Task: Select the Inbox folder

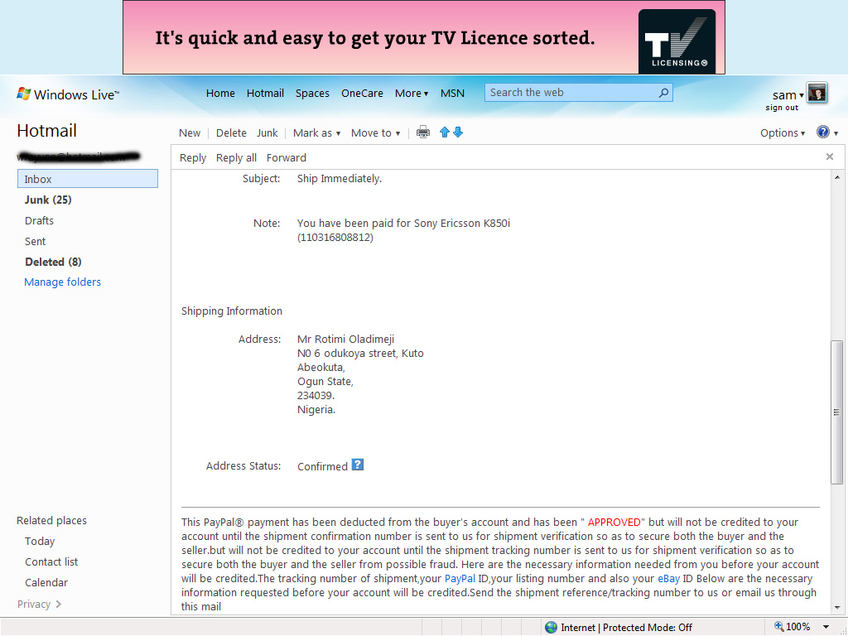Action: pos(88,179)
